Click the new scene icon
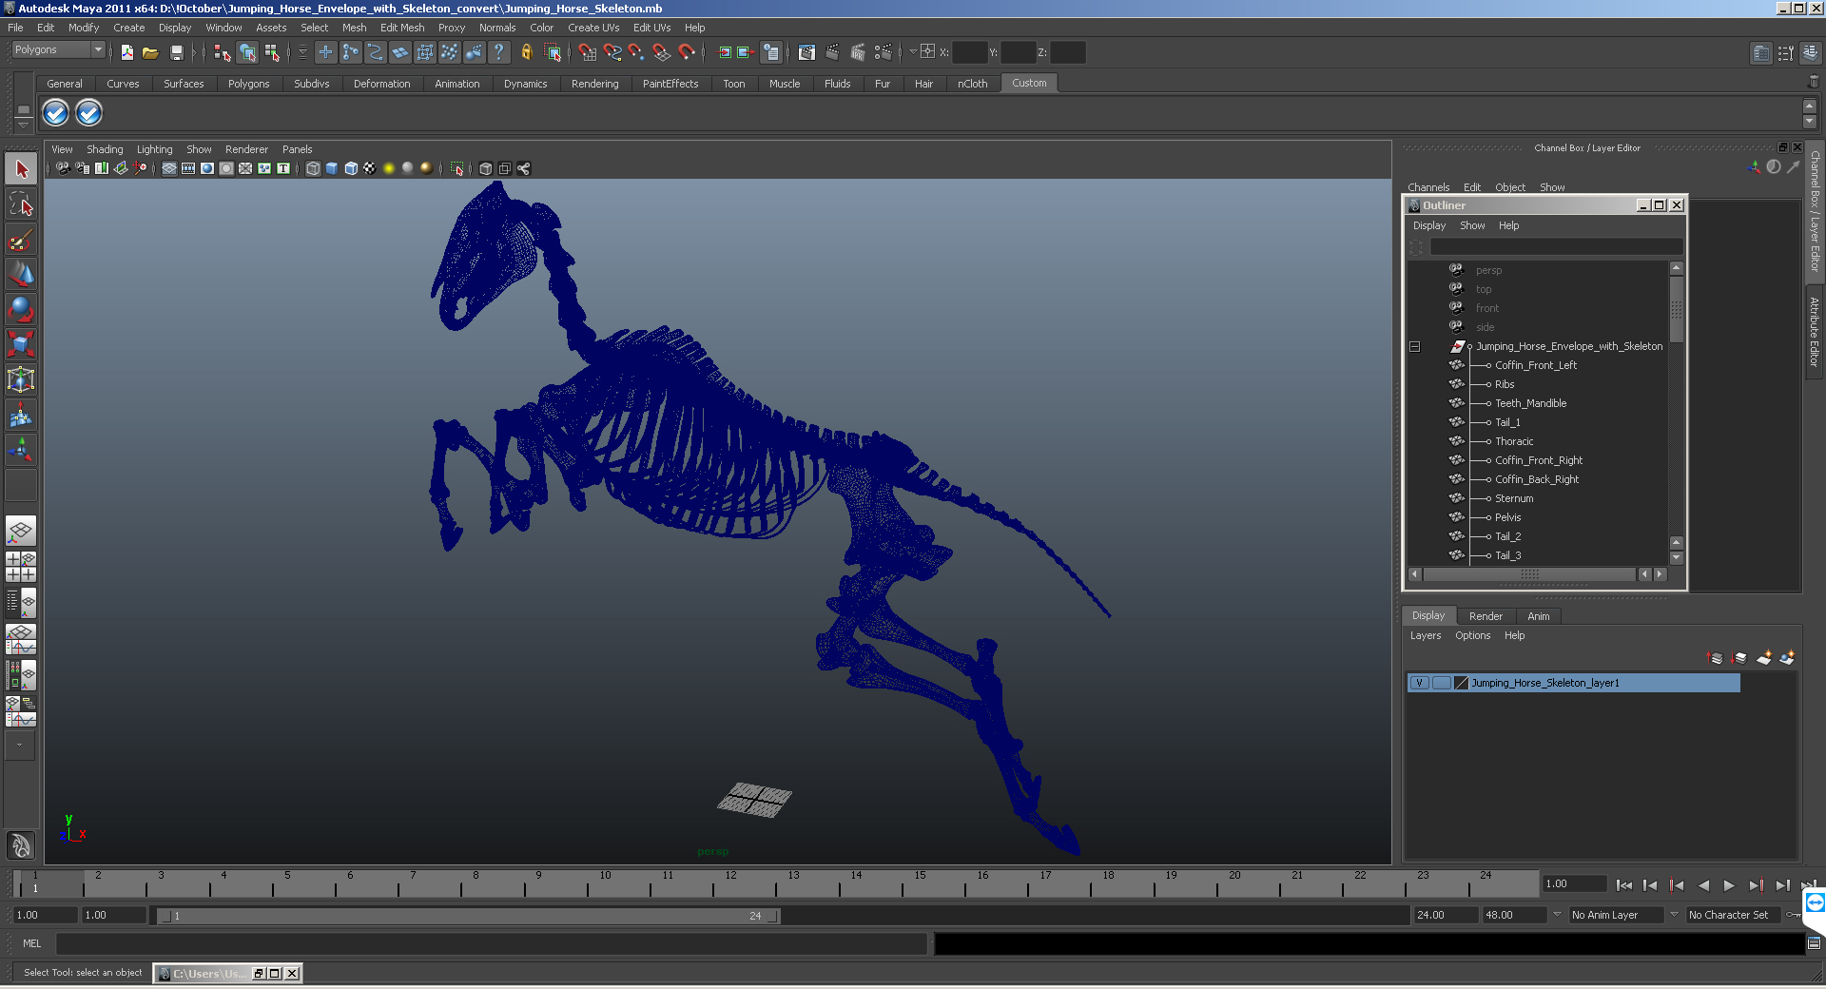Viewport: 1826px width, 989px height. pyautogui.click(x=126, y=52)
